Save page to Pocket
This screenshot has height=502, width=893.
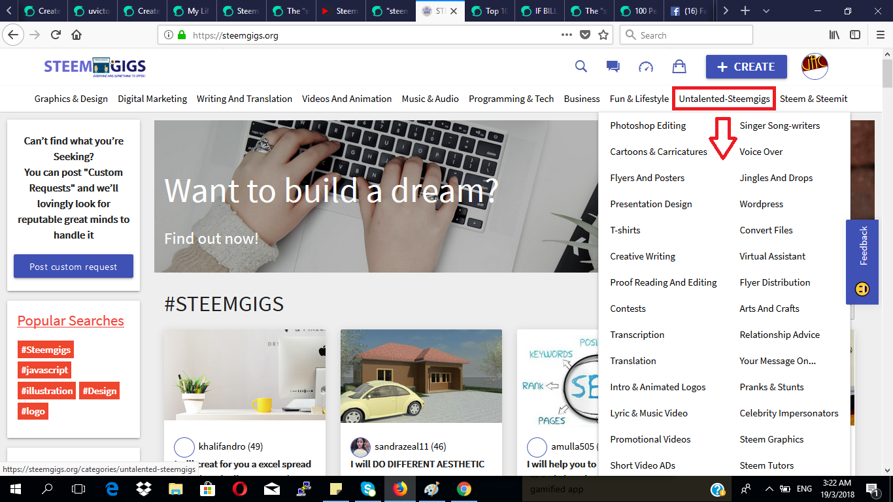(585, 35)
